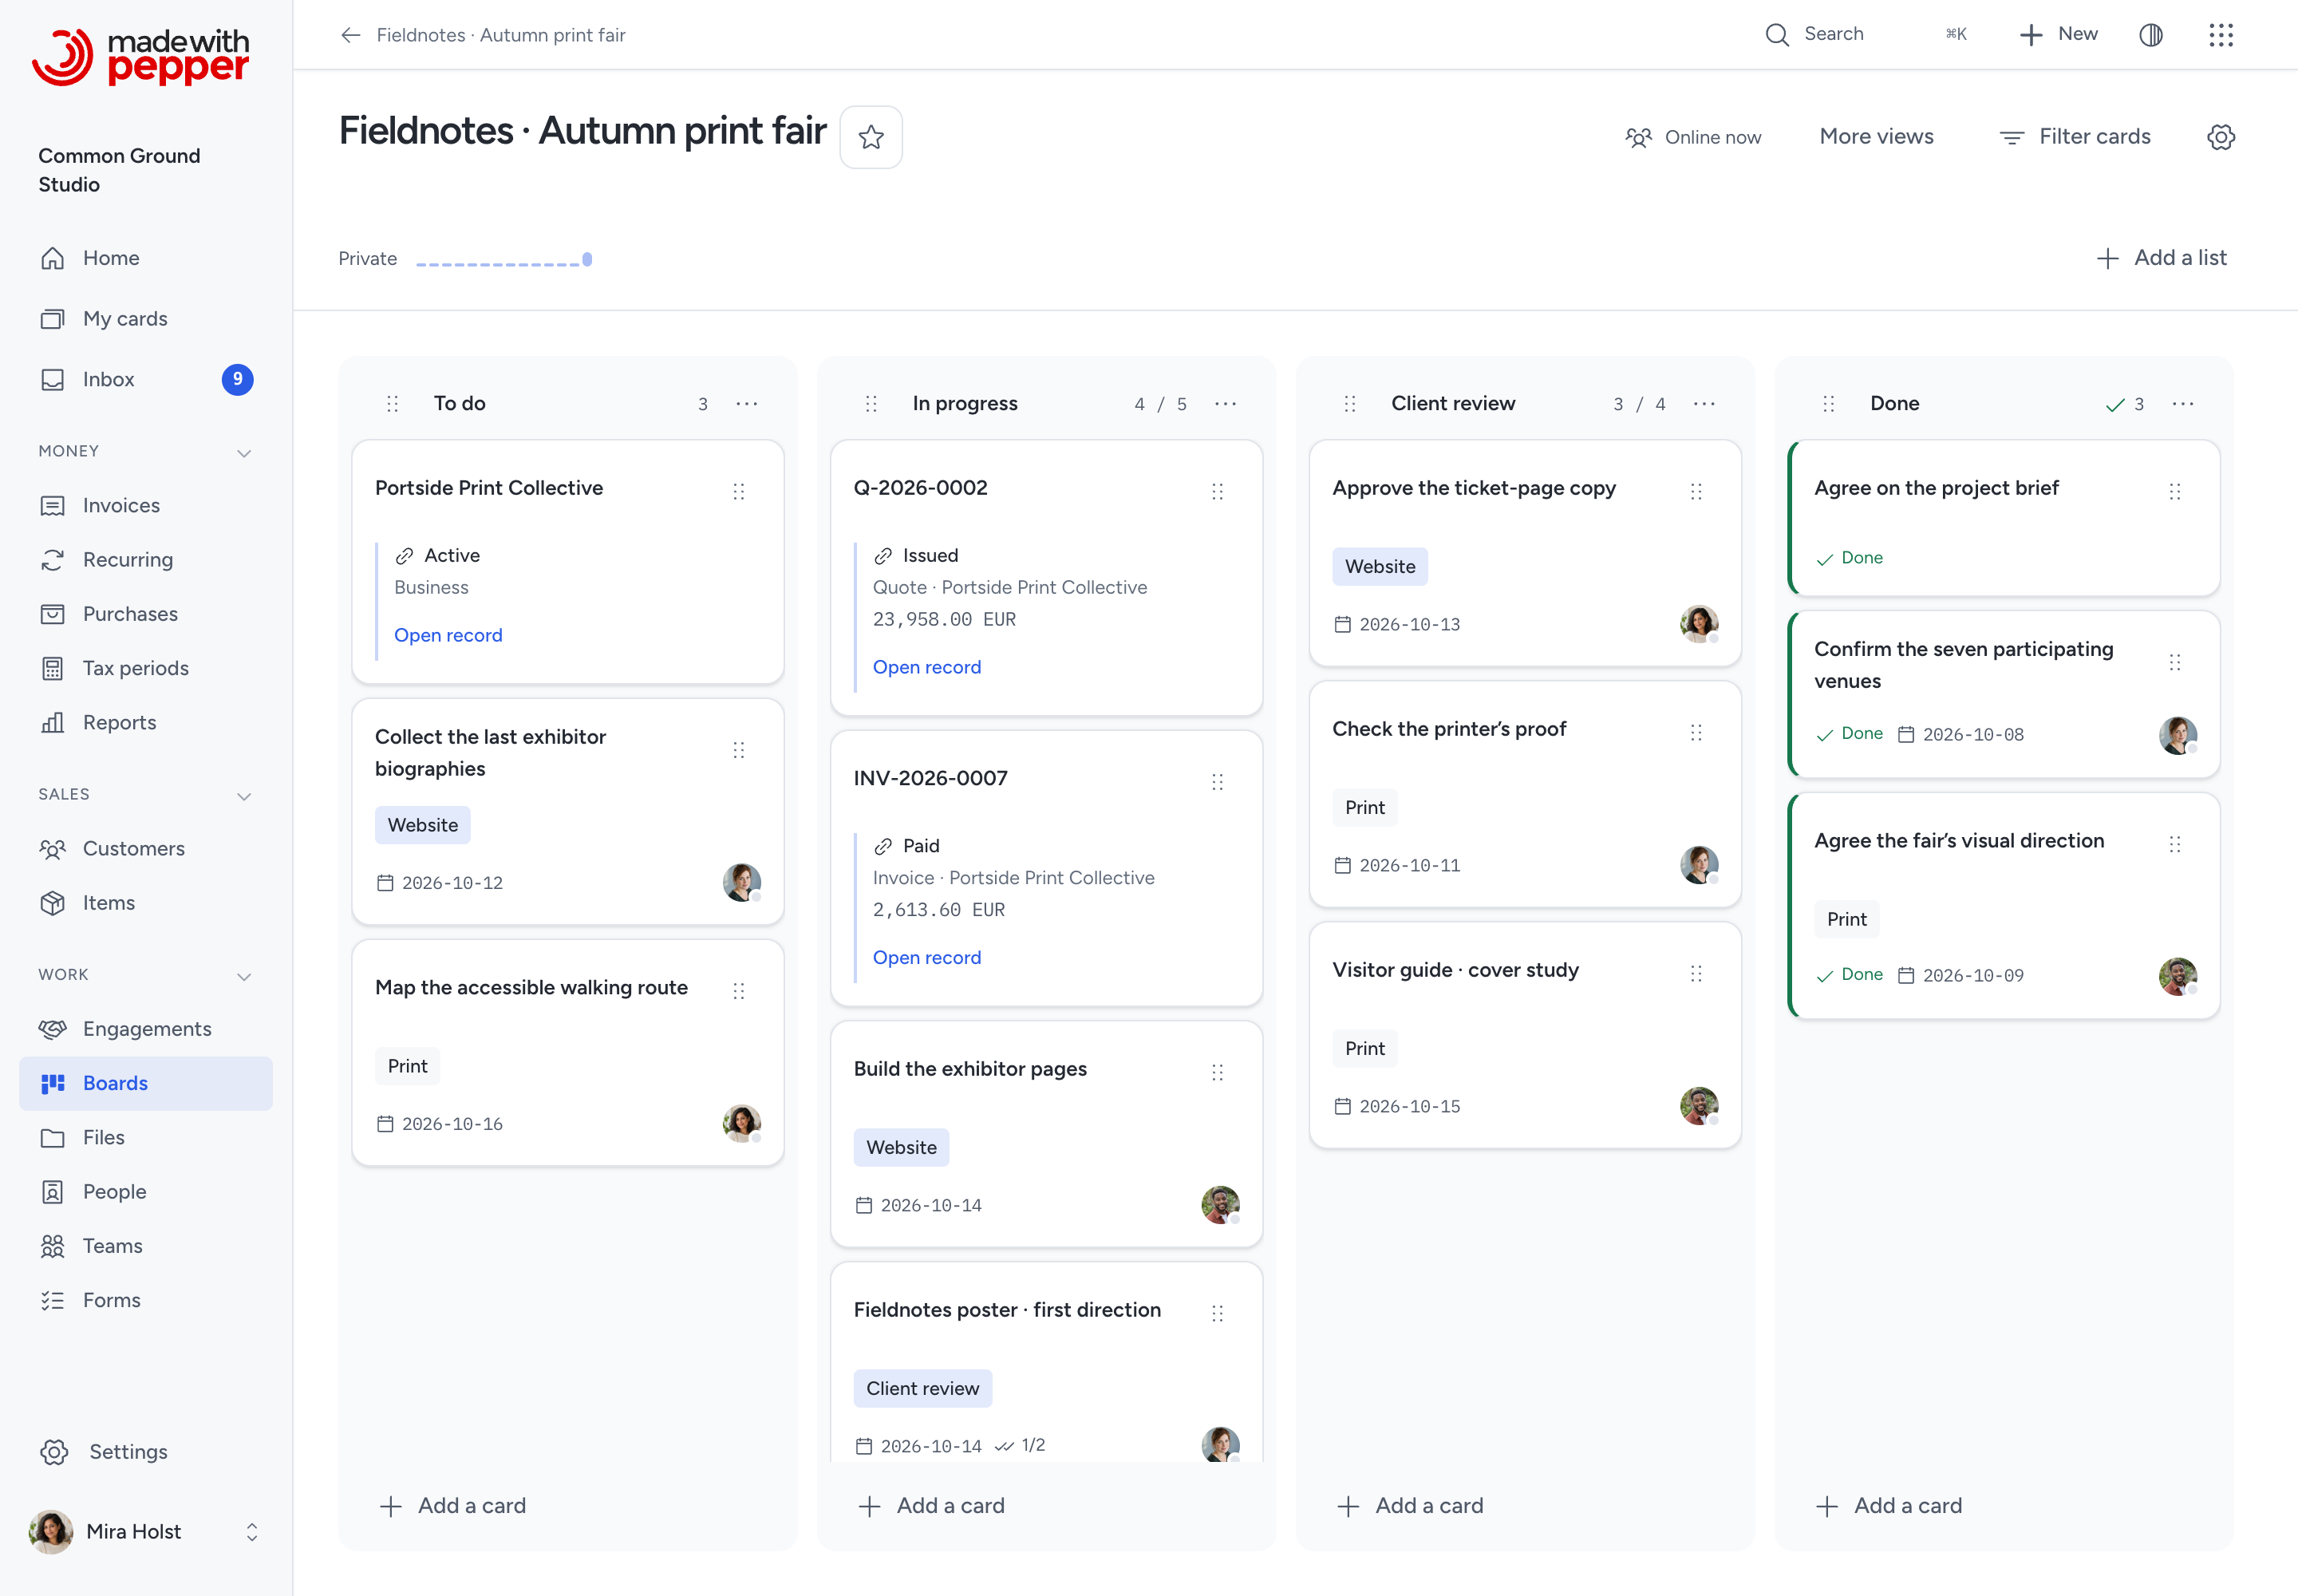Go to Invoices in sidebar
This screenshot has width=2298, height=1596.
(x=146, y=505)
